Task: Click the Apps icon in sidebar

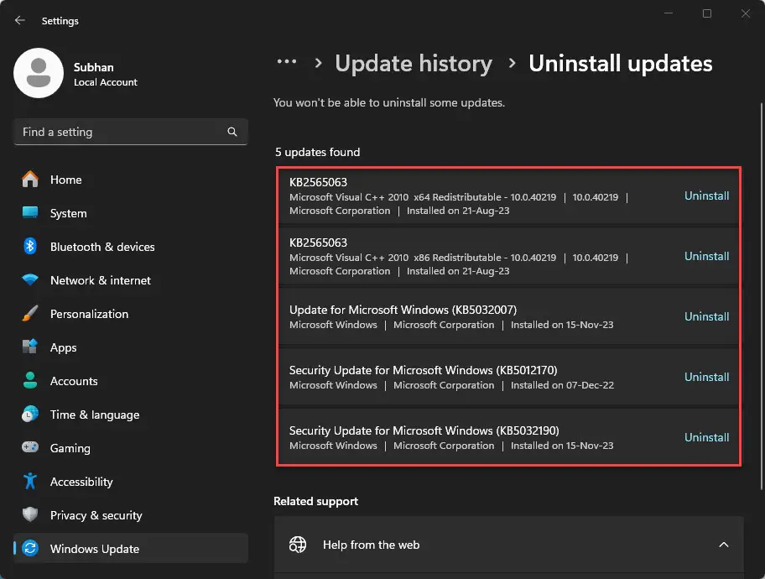Action: (29, 347)
